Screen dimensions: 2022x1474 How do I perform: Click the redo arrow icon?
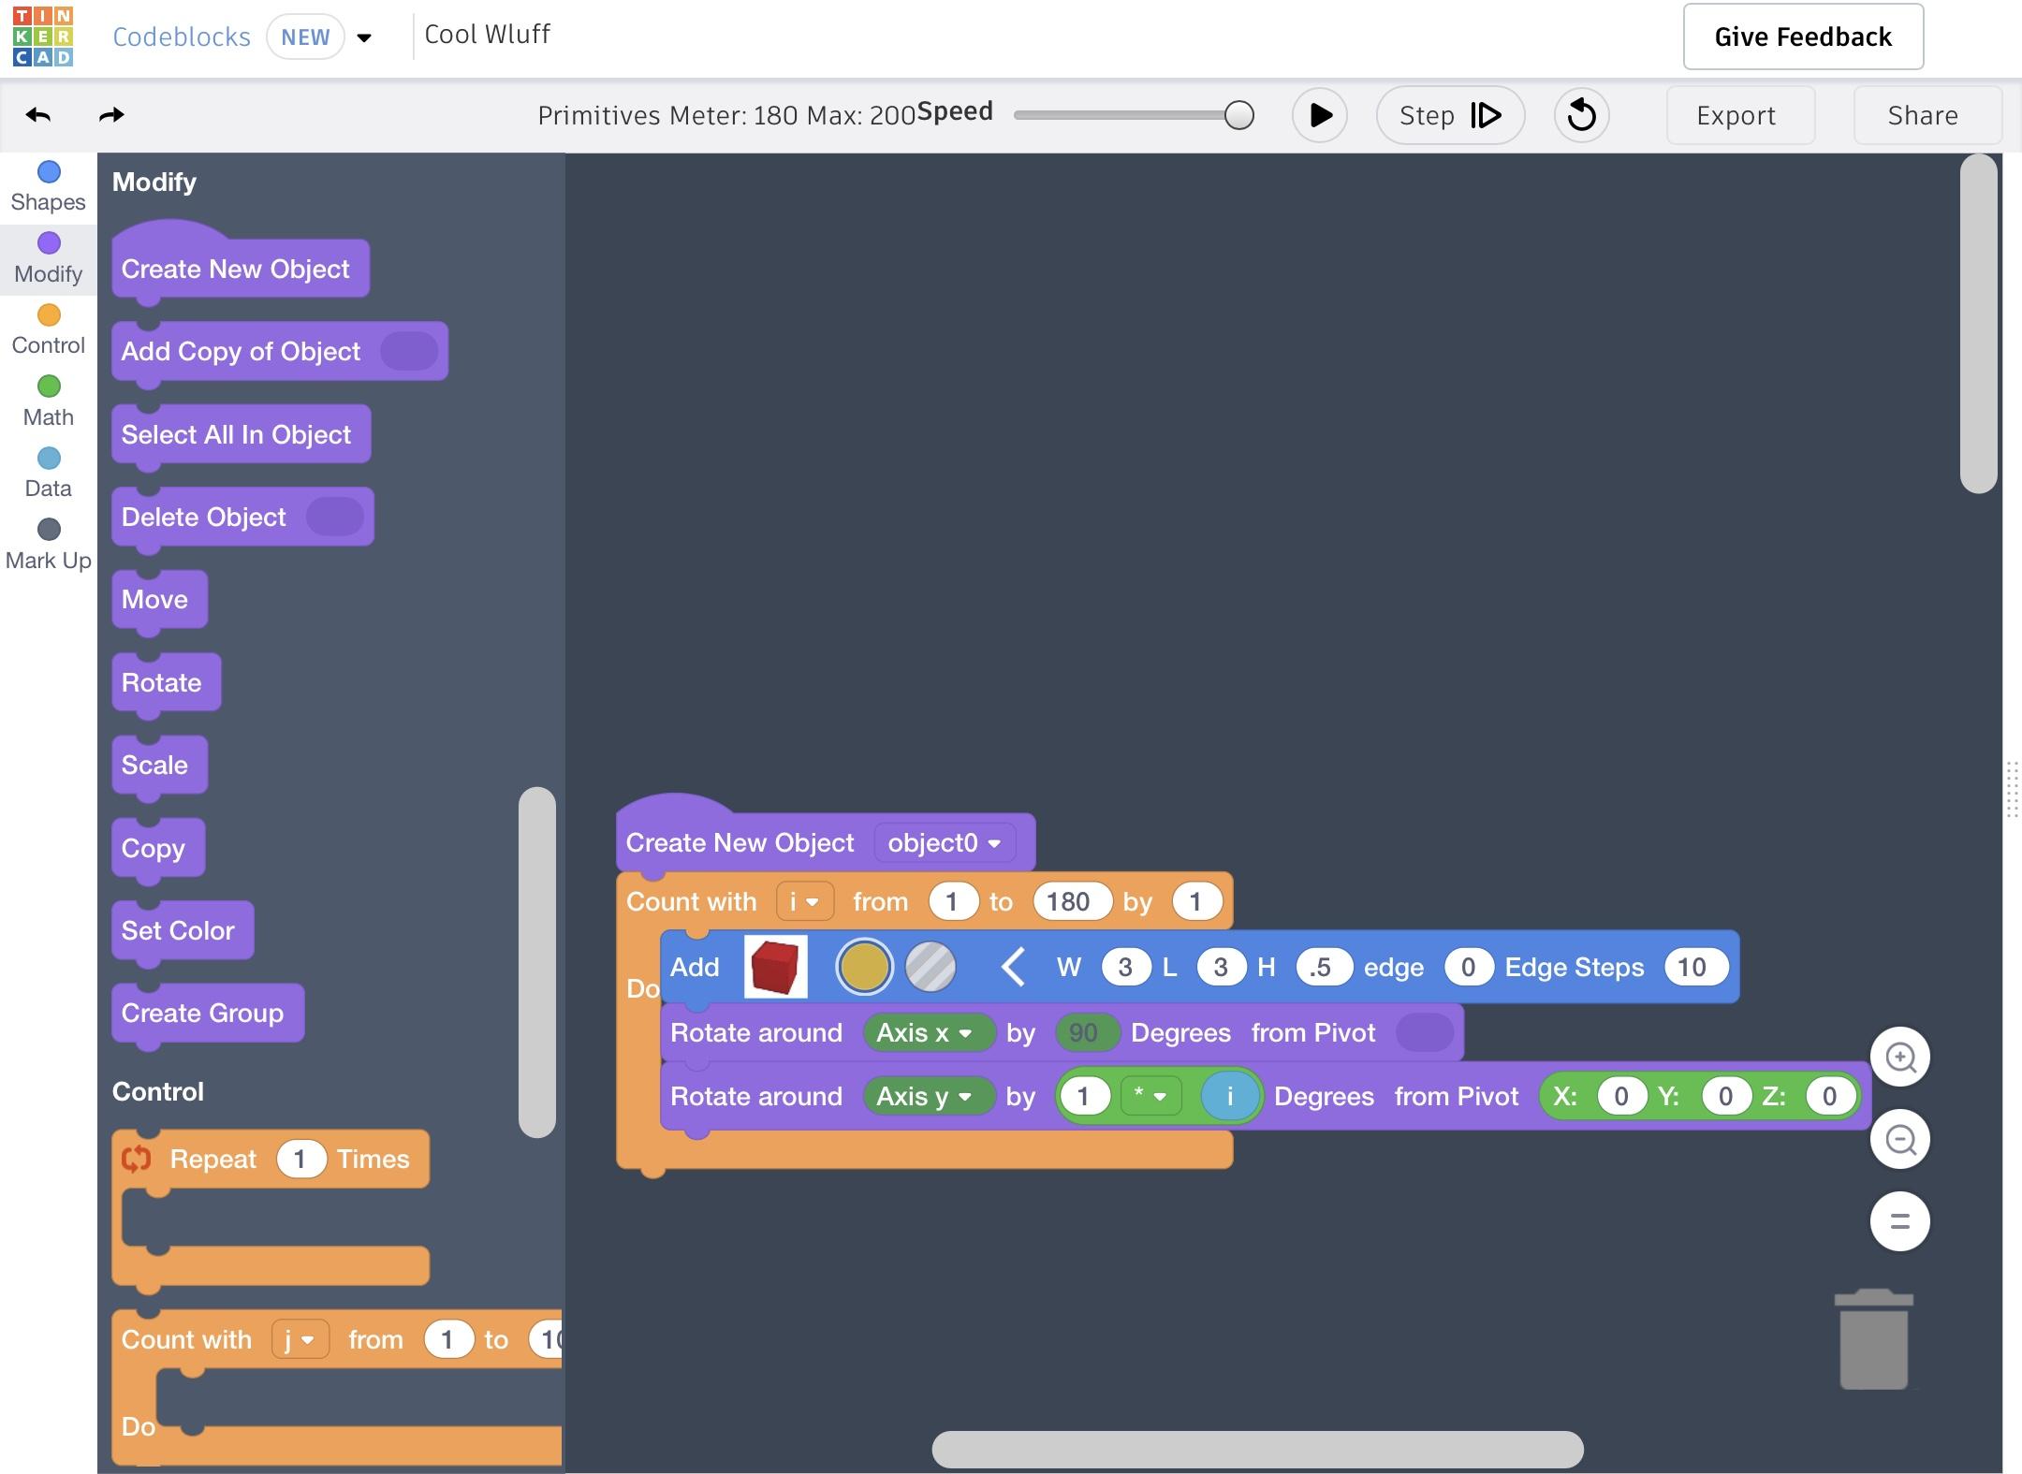(111, 115)
